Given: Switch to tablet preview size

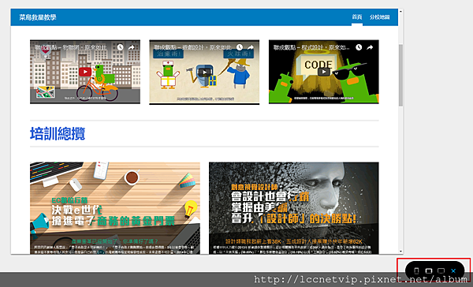Looking at the screenshot, I should click(429, 270).
